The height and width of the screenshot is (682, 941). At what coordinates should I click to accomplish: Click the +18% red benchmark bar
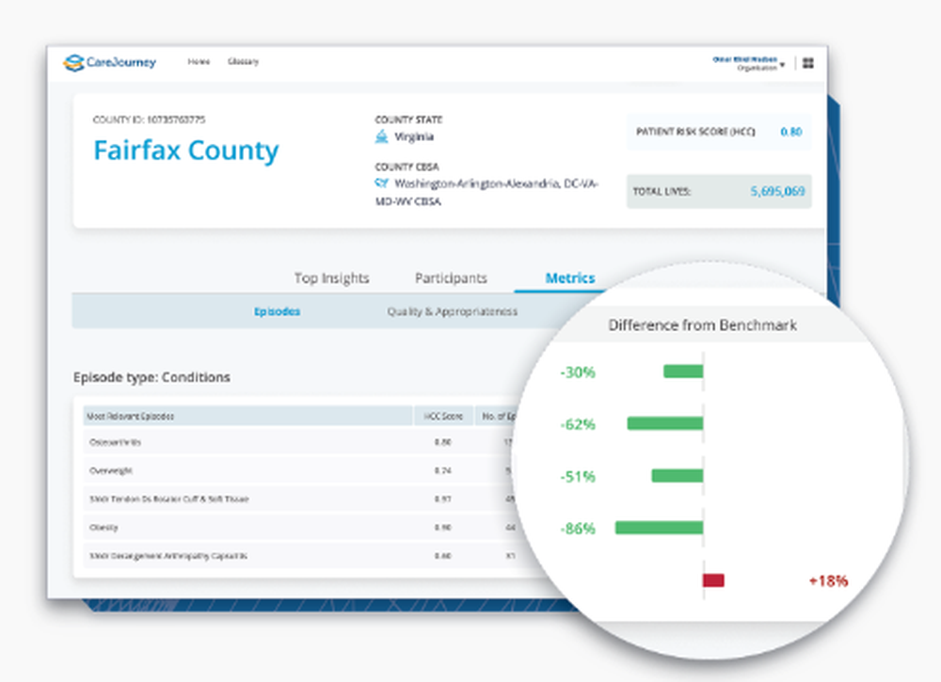pyautogui.click(x=713, y=580)
